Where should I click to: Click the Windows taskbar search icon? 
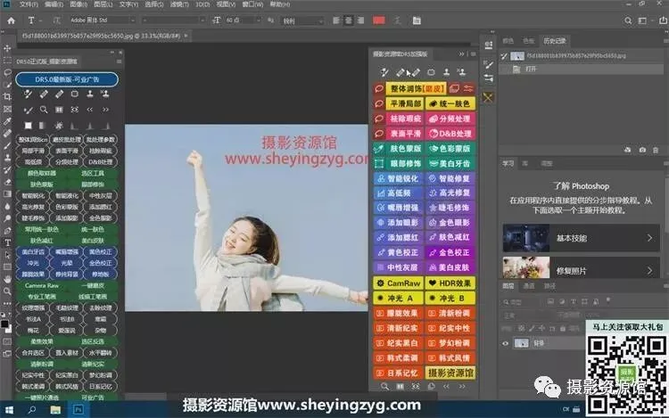[x=32, y=409]
